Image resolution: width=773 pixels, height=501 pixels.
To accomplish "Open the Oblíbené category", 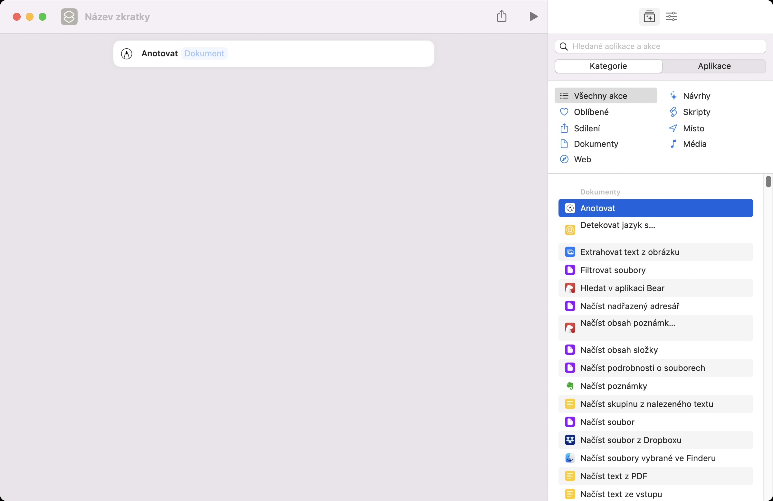I will pos(591,112).
